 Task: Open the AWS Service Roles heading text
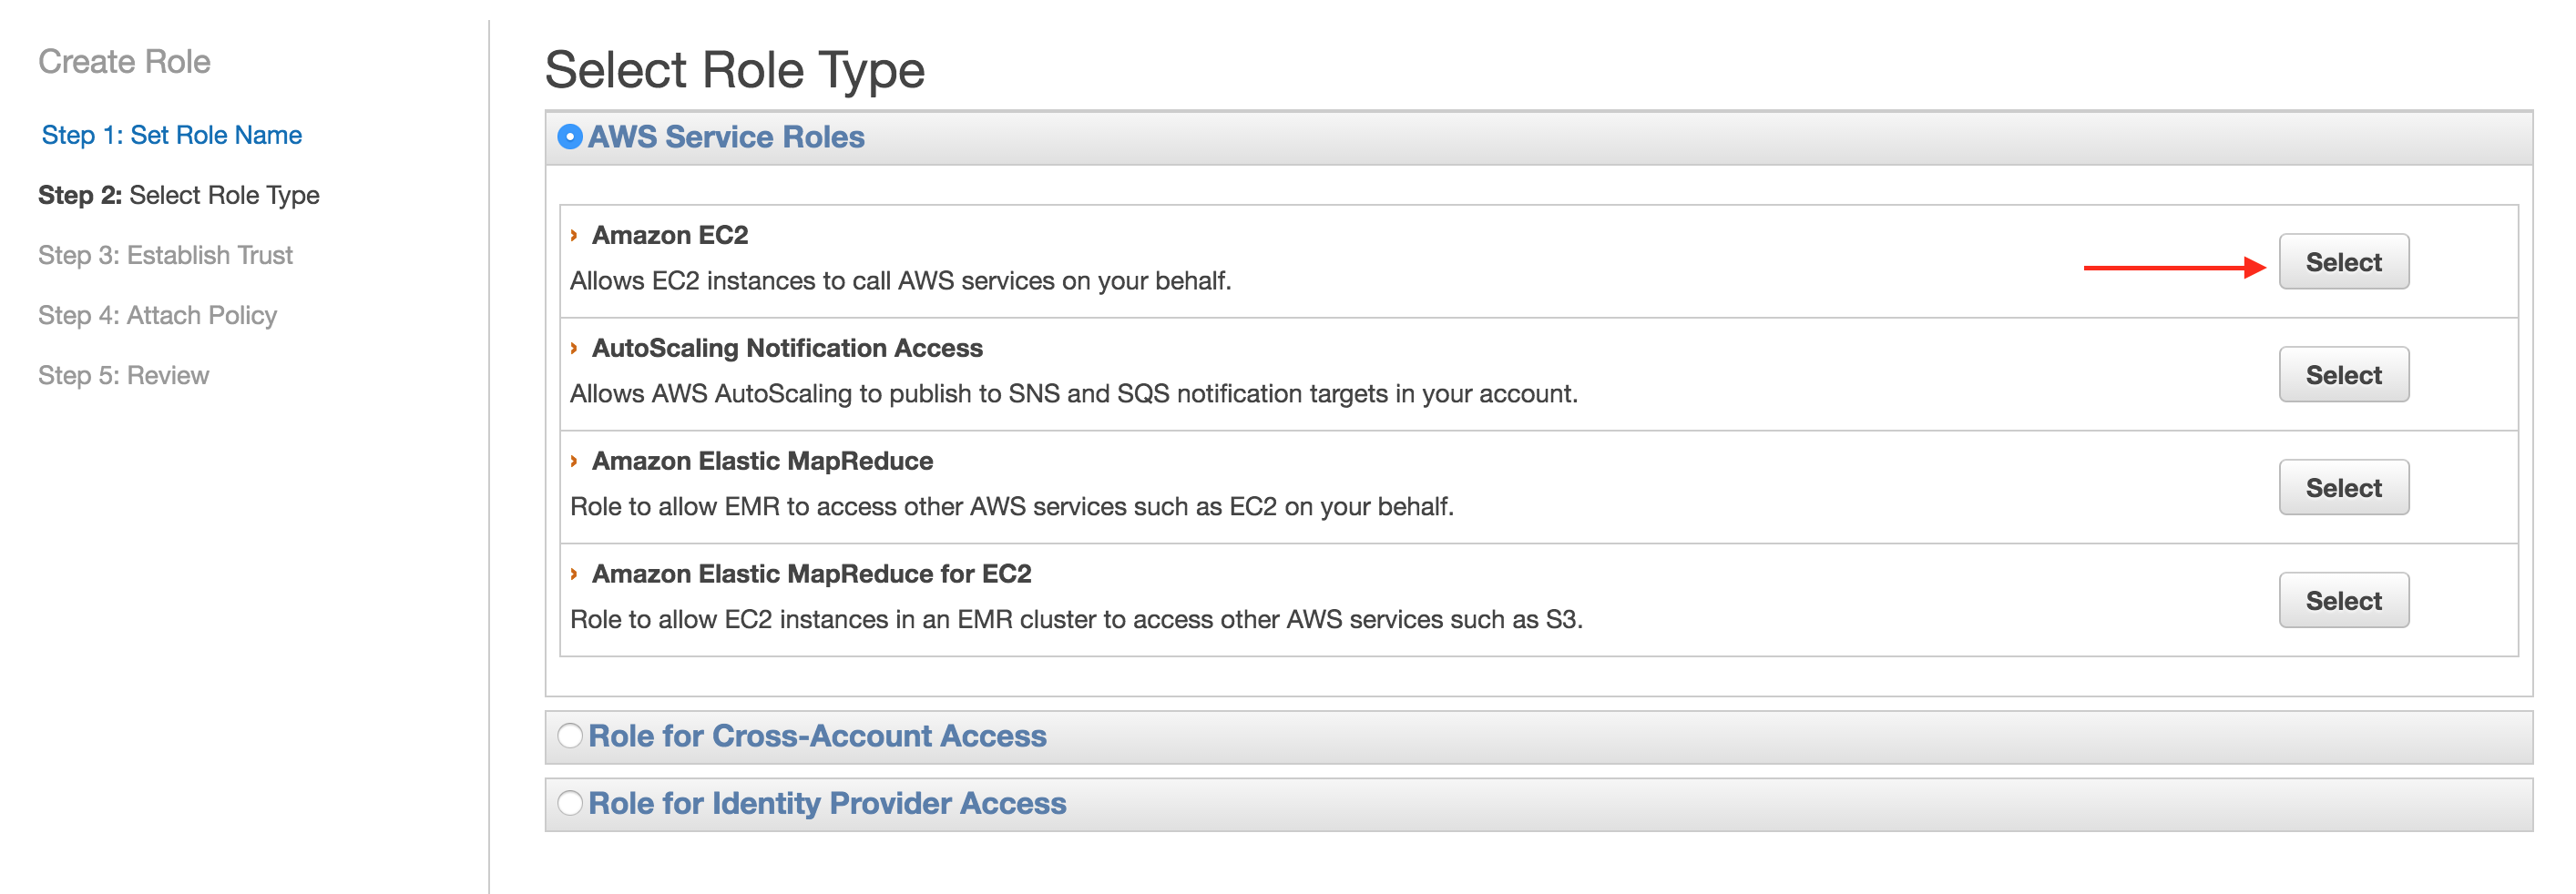(x=726, y=137)
